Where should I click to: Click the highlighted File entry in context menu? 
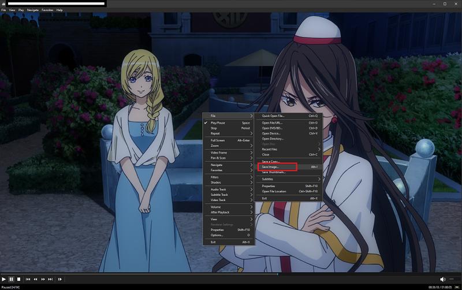click(x=229, y=116)
